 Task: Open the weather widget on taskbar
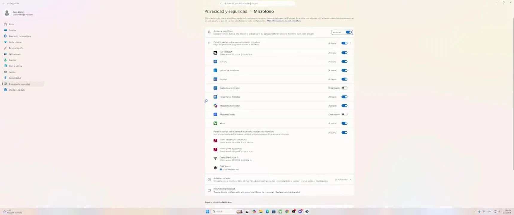click(12, 211)
